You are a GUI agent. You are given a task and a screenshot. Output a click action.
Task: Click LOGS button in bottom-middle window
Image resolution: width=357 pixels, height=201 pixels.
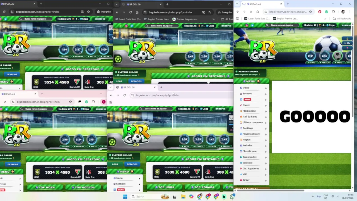pos(115,164)
